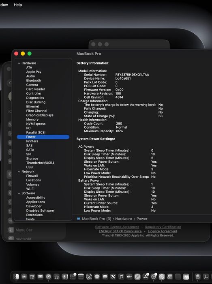Image resolution: width=212 pixels, height=284 pixels.
Task: Select Parallel SCSI in sidebar
Action: (36, 133)
